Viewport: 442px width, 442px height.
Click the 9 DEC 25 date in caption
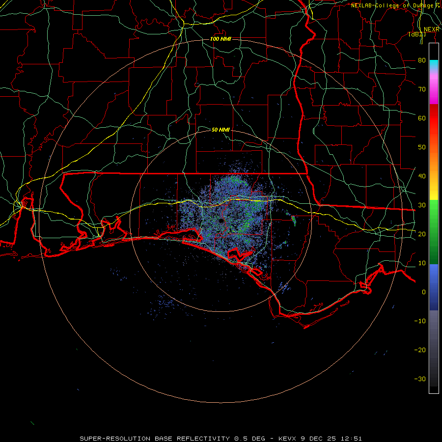(x=319, y=439)
